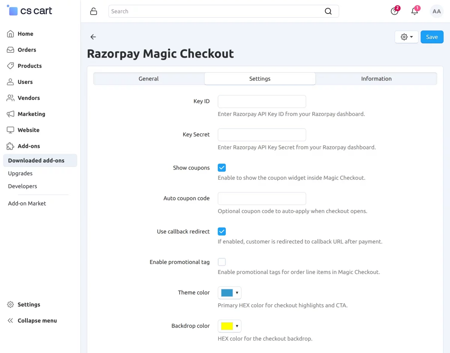Expand the Backdrop color picker arrow

coord(237,326)
